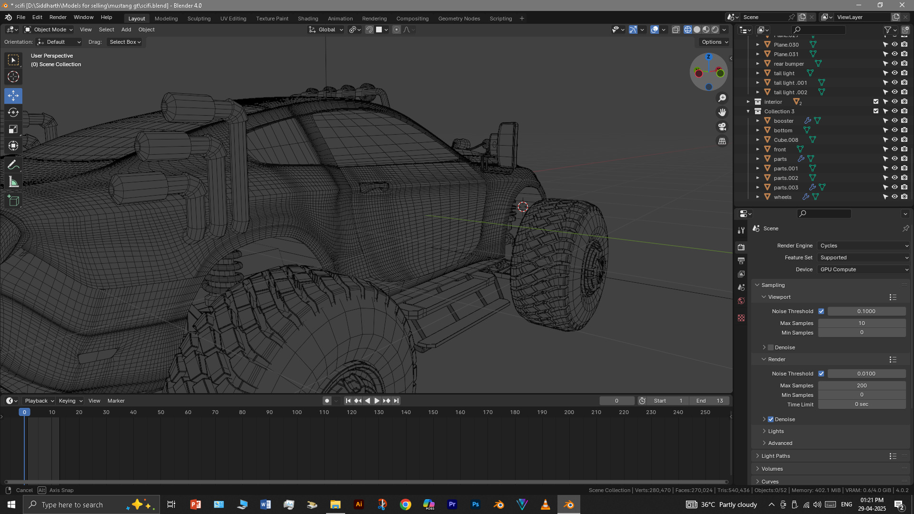Pick the Scale tool

(13, 129)
